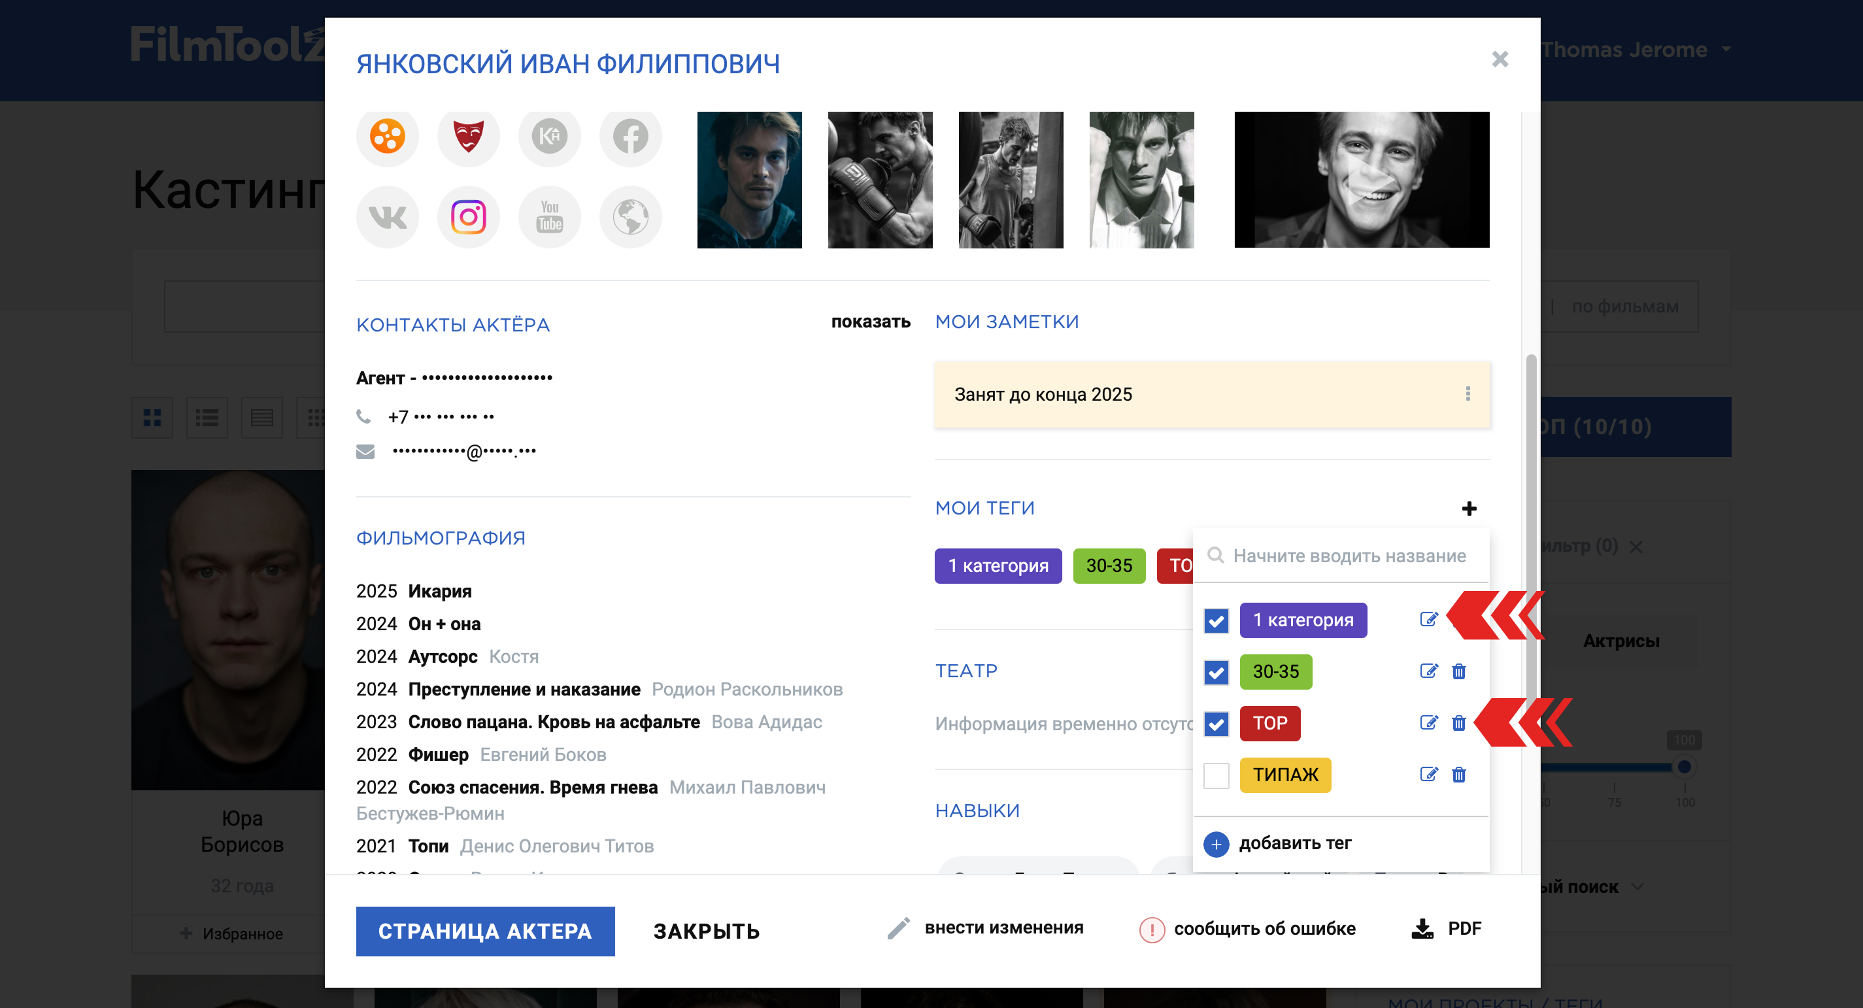1863x1008 pixels.
Task: Click 'внести изменения' link
Action: (x=1004, y=928)
